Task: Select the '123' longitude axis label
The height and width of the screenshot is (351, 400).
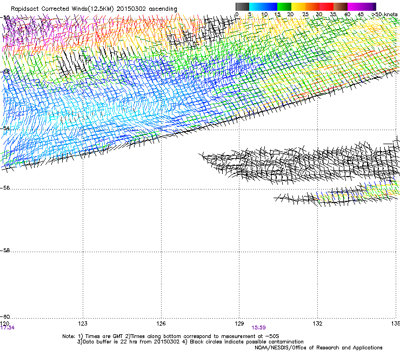Action: [x=83, y=323]
